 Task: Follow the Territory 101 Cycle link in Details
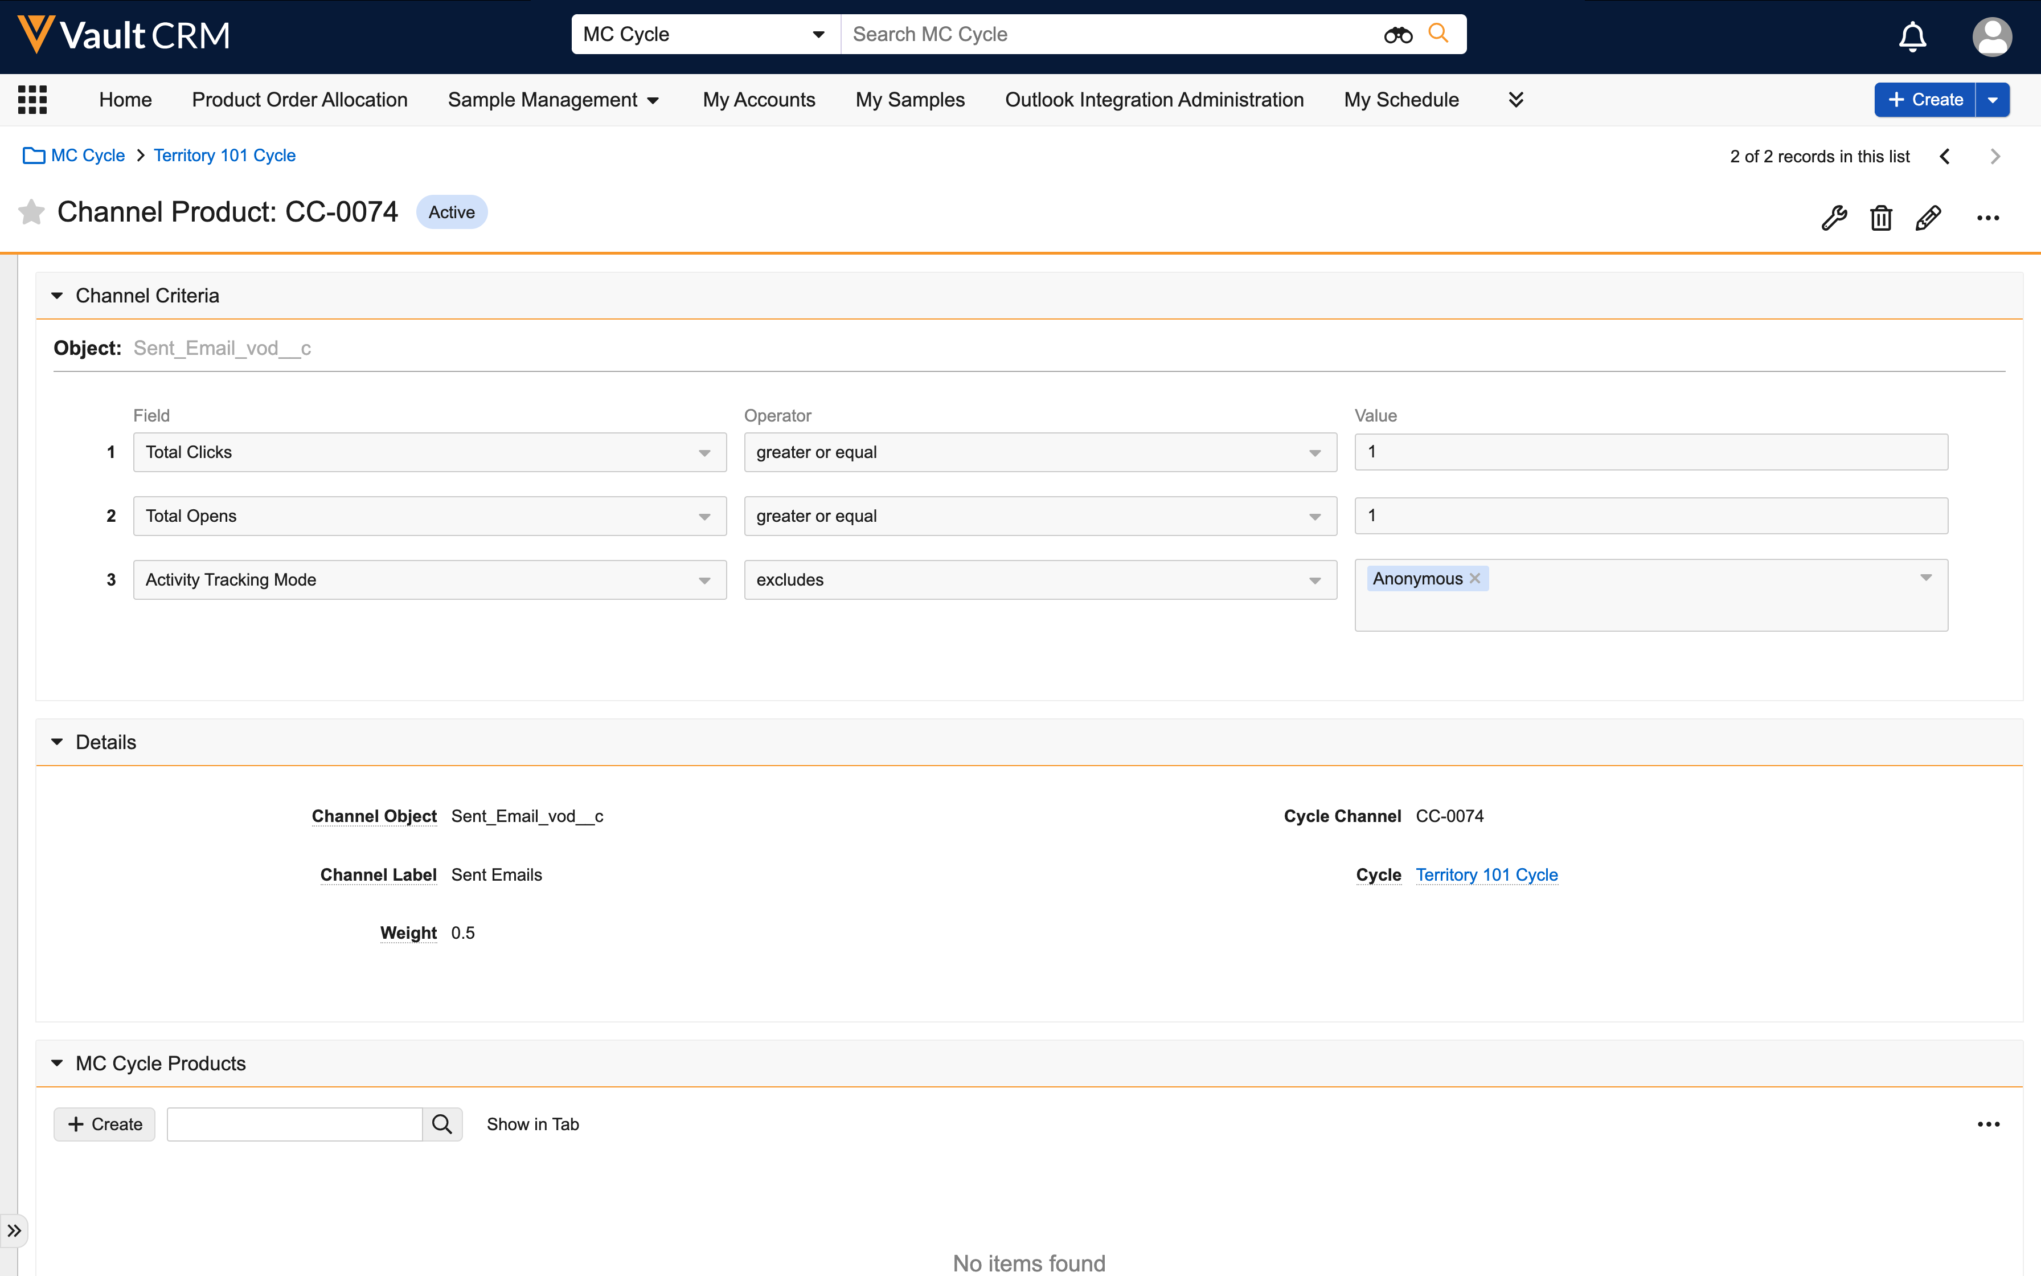[x=1486, y=874]
